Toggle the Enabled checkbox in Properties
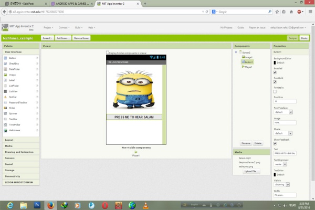This screenshot has width=315, height=210. (x=275, y=72)
